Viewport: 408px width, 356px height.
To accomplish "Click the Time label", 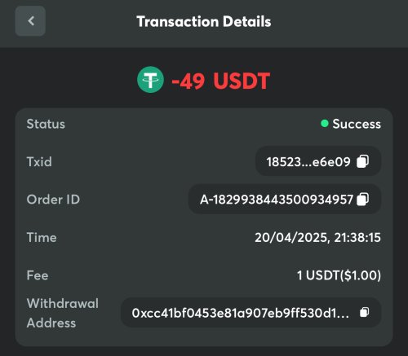I will (x=42, y=237).
